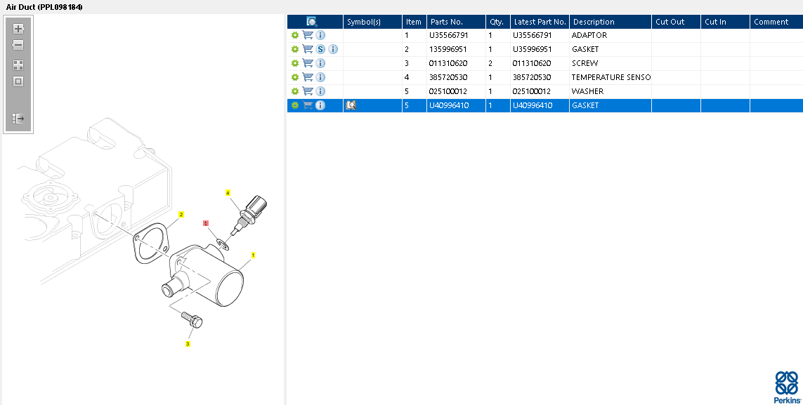Click the Latest Part No. column header

pos(540,22)
